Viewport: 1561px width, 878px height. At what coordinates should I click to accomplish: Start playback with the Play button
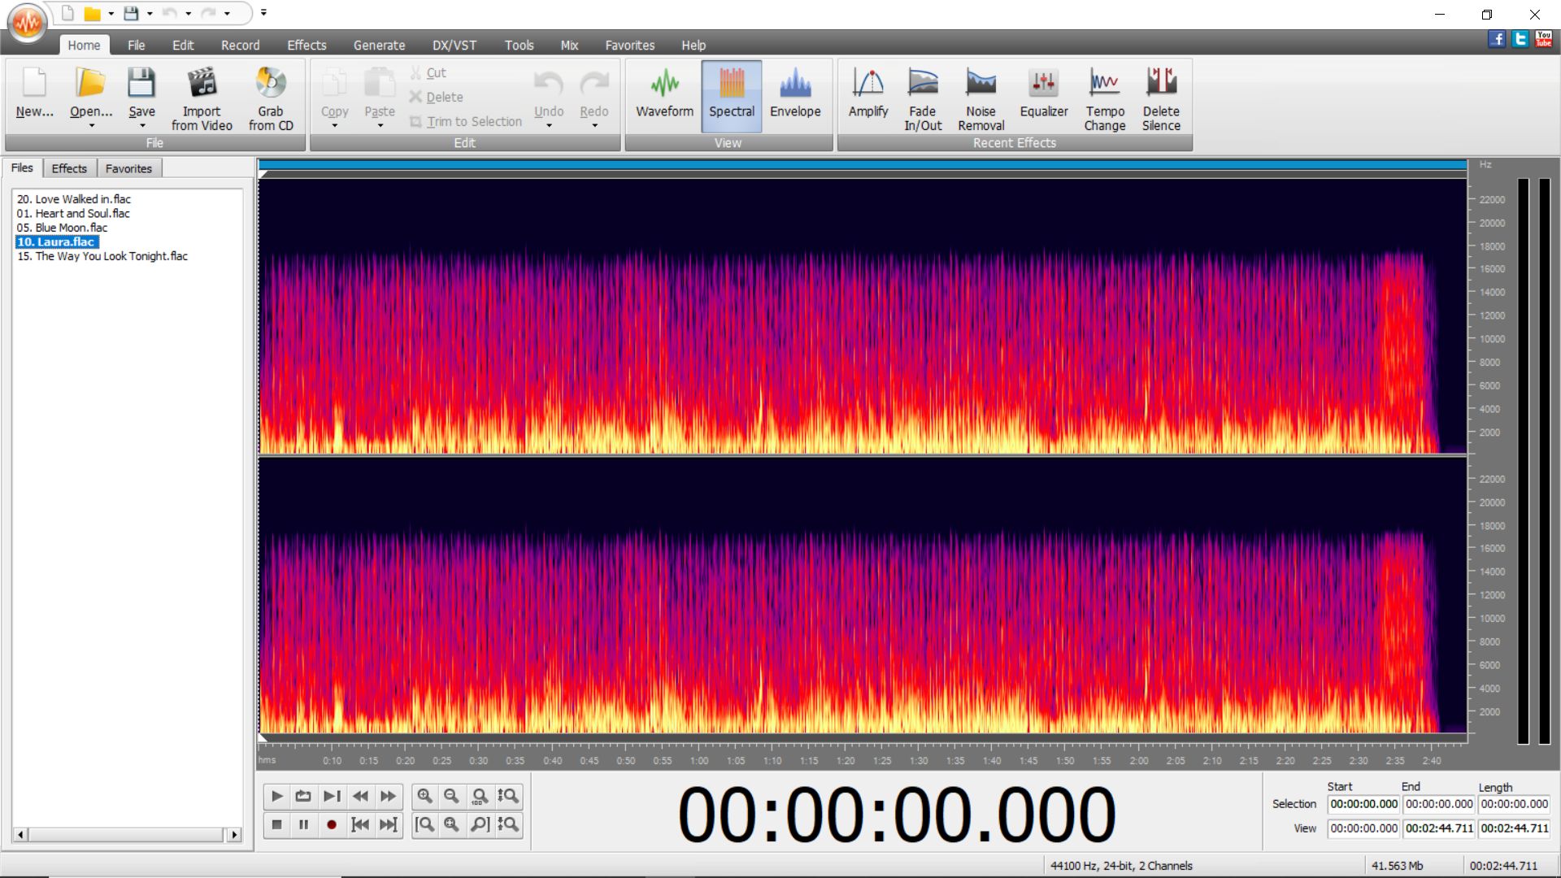pos(276,797)
